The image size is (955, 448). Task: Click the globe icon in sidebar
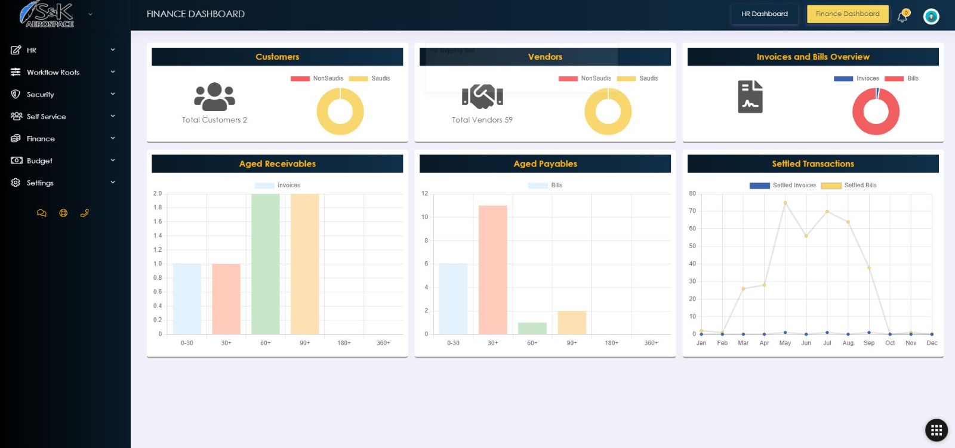[x=63, y=213]
